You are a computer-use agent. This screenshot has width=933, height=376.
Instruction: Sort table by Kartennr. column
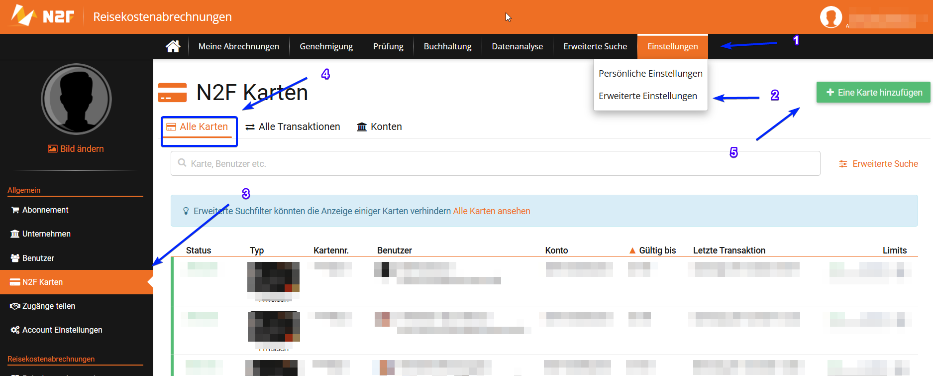pos(331,251)
